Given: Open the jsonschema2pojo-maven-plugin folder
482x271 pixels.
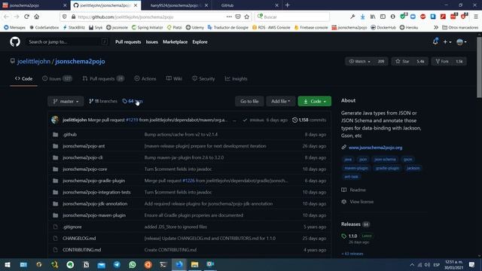Looking at the screenshot, I should pos(94,215).
